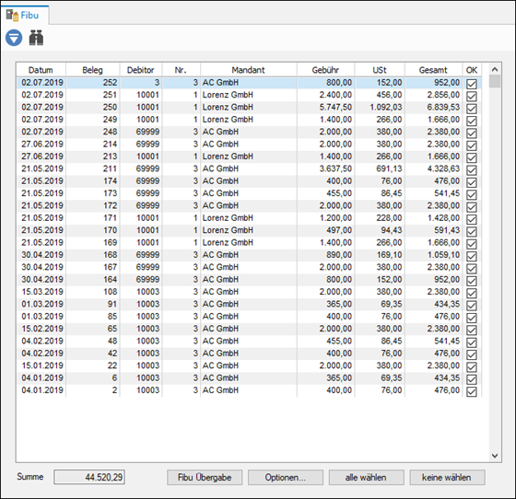Select Gebühr value 3.637,50
Screen dimensions: 516x499
(x=335, y=168)
